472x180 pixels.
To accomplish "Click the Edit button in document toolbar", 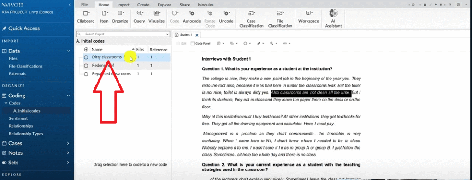I will 182,44.
